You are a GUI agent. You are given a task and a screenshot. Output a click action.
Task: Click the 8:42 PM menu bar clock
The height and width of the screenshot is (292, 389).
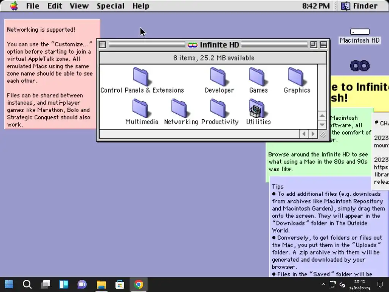click(x=316, y=6)
